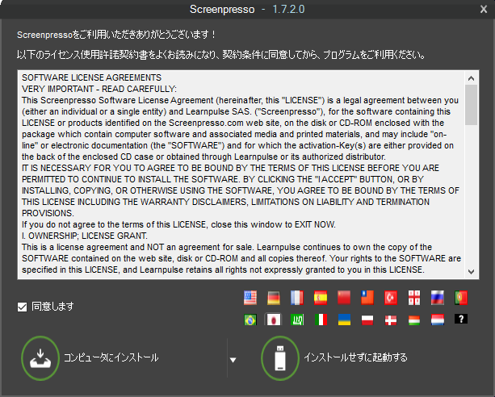Uncheck the 同意します agreement checkbox
Image resolution: width=495 pixels, height=397 pixels.
coord(22,307)
